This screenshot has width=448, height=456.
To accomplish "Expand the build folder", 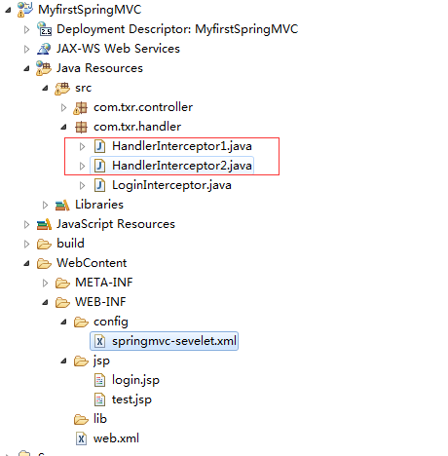I will [x=26, y=244].
